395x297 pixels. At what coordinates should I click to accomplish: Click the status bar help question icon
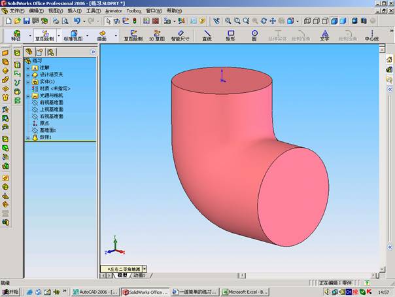tap(367, 283)
